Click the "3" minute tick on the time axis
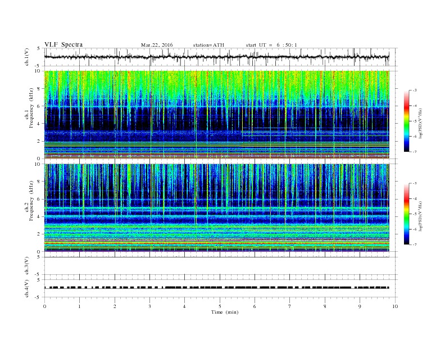This screenshot has height=344, width=445. (x=149, y=306)
